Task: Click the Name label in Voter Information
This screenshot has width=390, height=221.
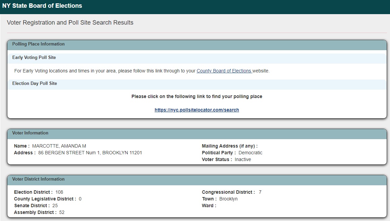Action: point(22,146)
